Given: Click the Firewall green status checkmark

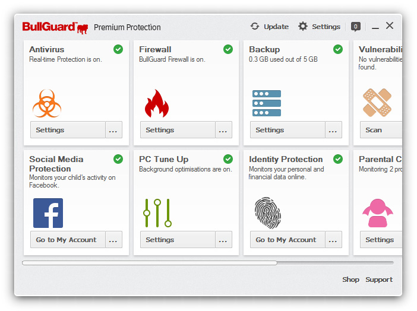Looking at the screenshot, I should click(228, 49).
